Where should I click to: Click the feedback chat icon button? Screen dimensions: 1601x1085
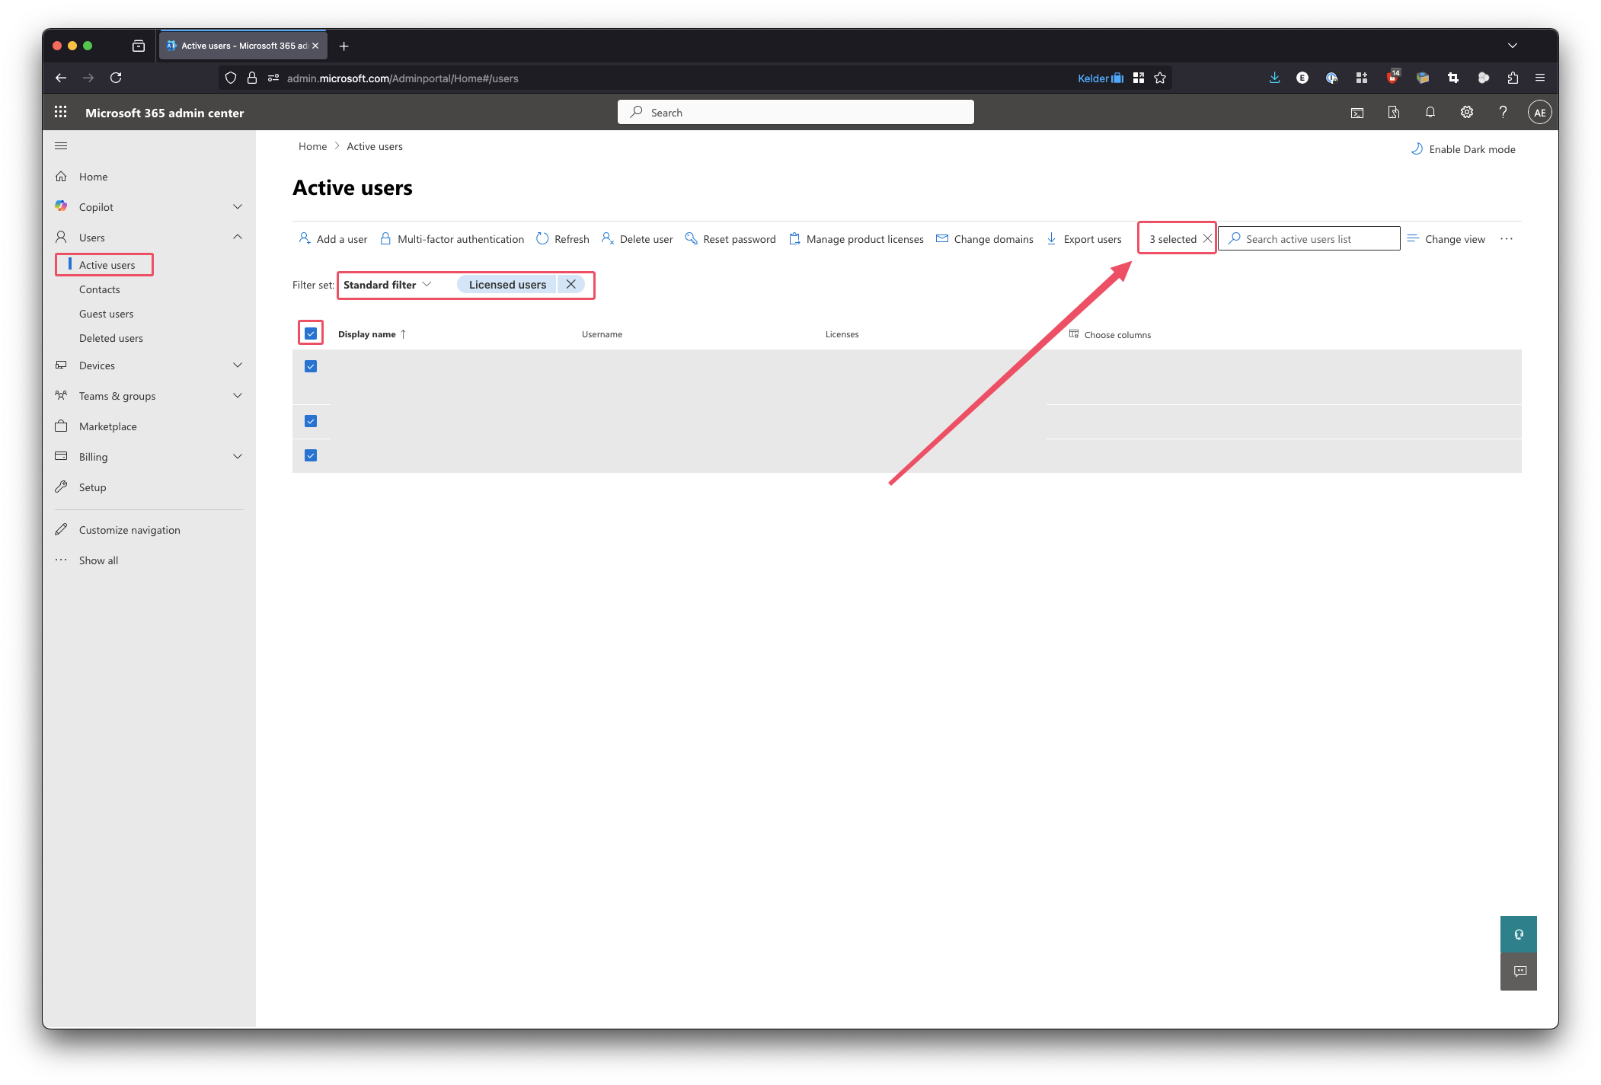[x=1520, y=972]
